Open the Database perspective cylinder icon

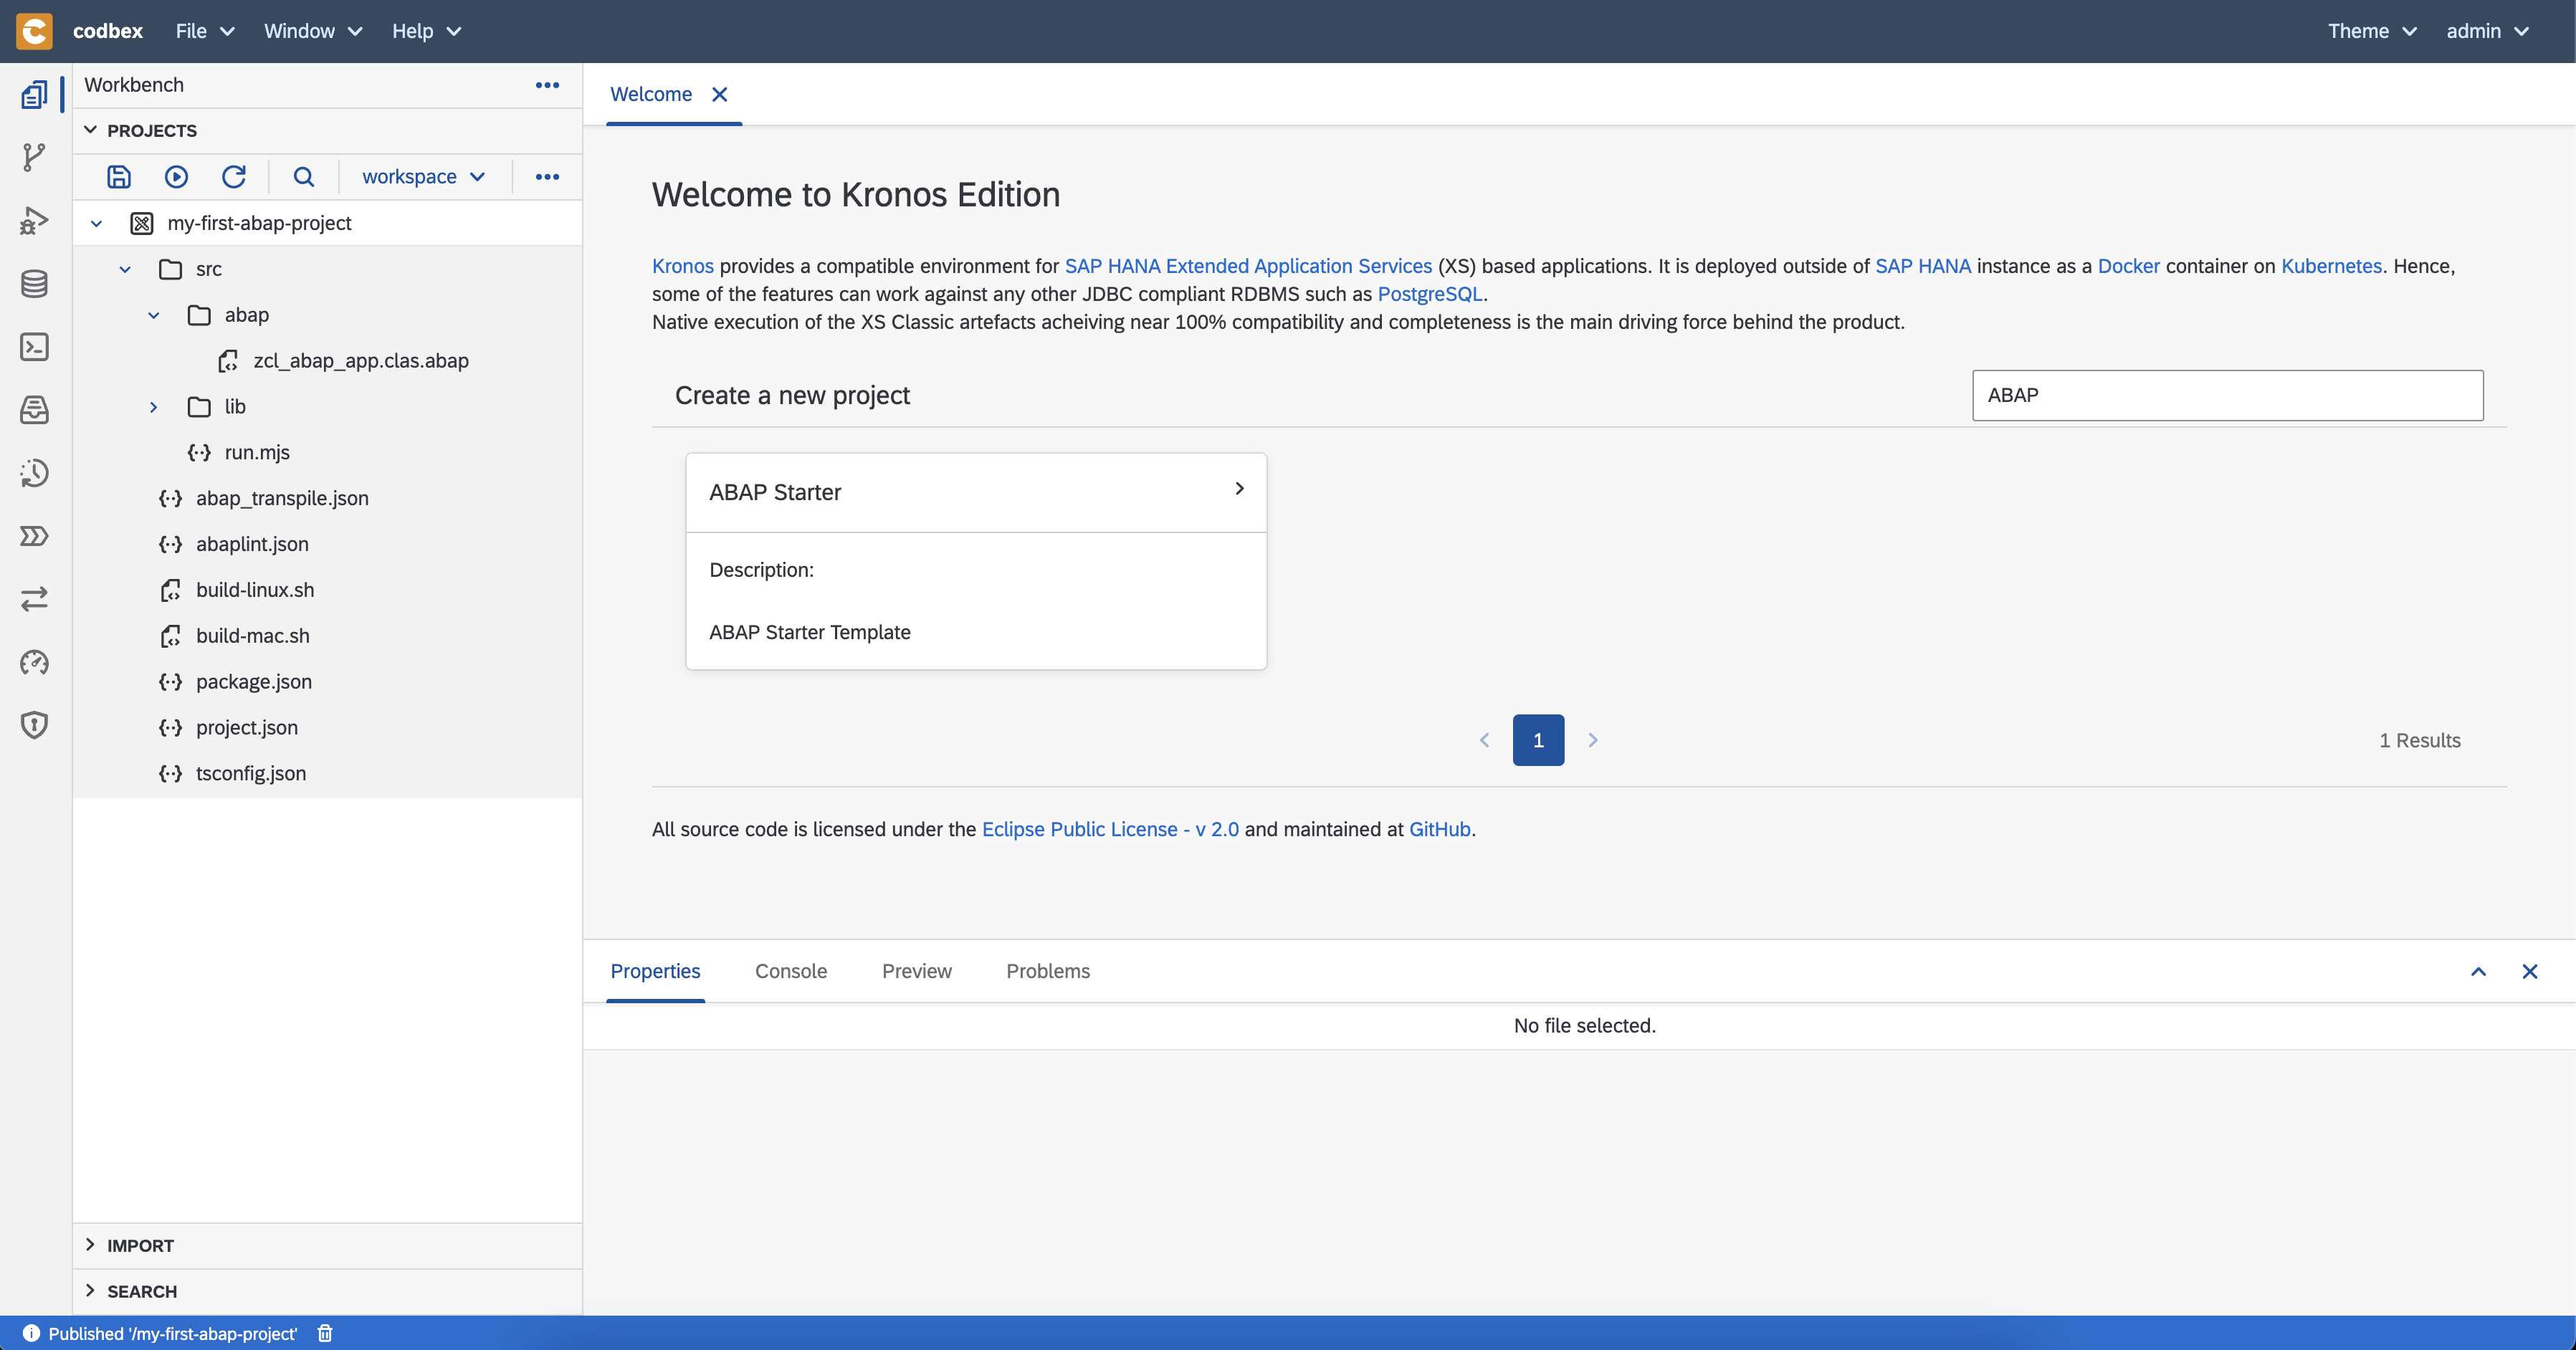(34, 284)
